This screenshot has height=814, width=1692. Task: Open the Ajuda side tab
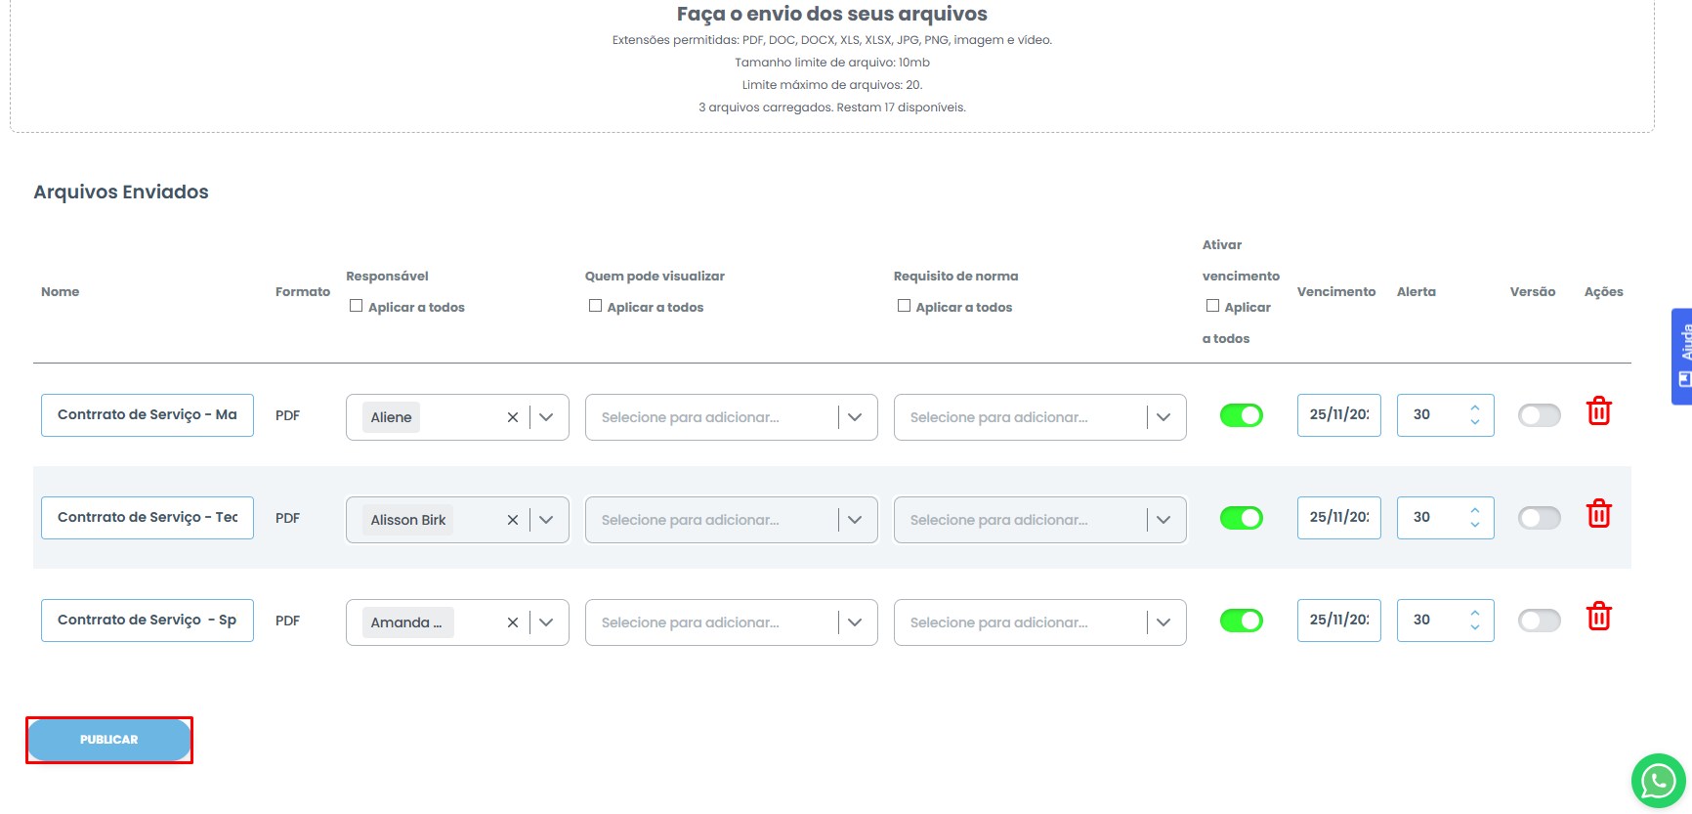(1682, 357)
